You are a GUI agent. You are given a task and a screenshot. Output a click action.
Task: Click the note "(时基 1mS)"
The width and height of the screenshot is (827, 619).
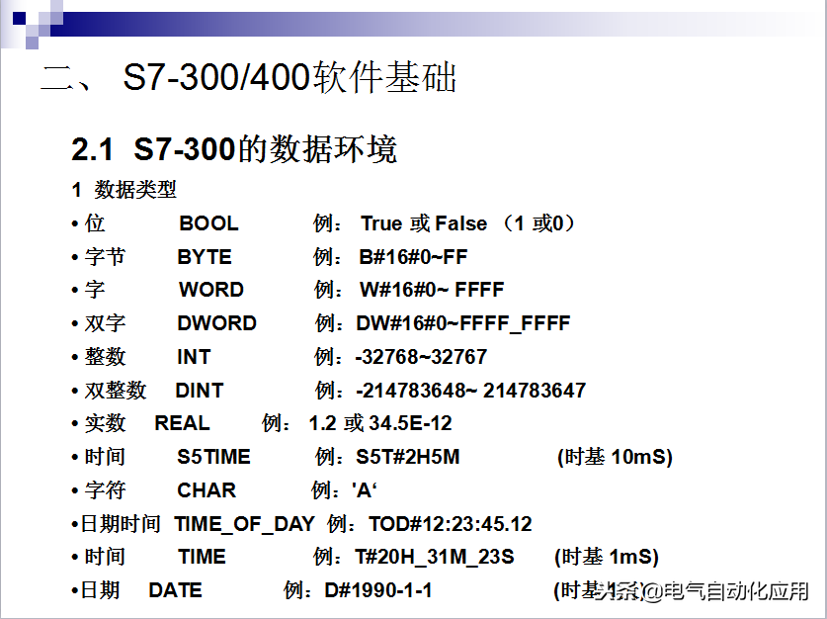[x=607, y=558]
